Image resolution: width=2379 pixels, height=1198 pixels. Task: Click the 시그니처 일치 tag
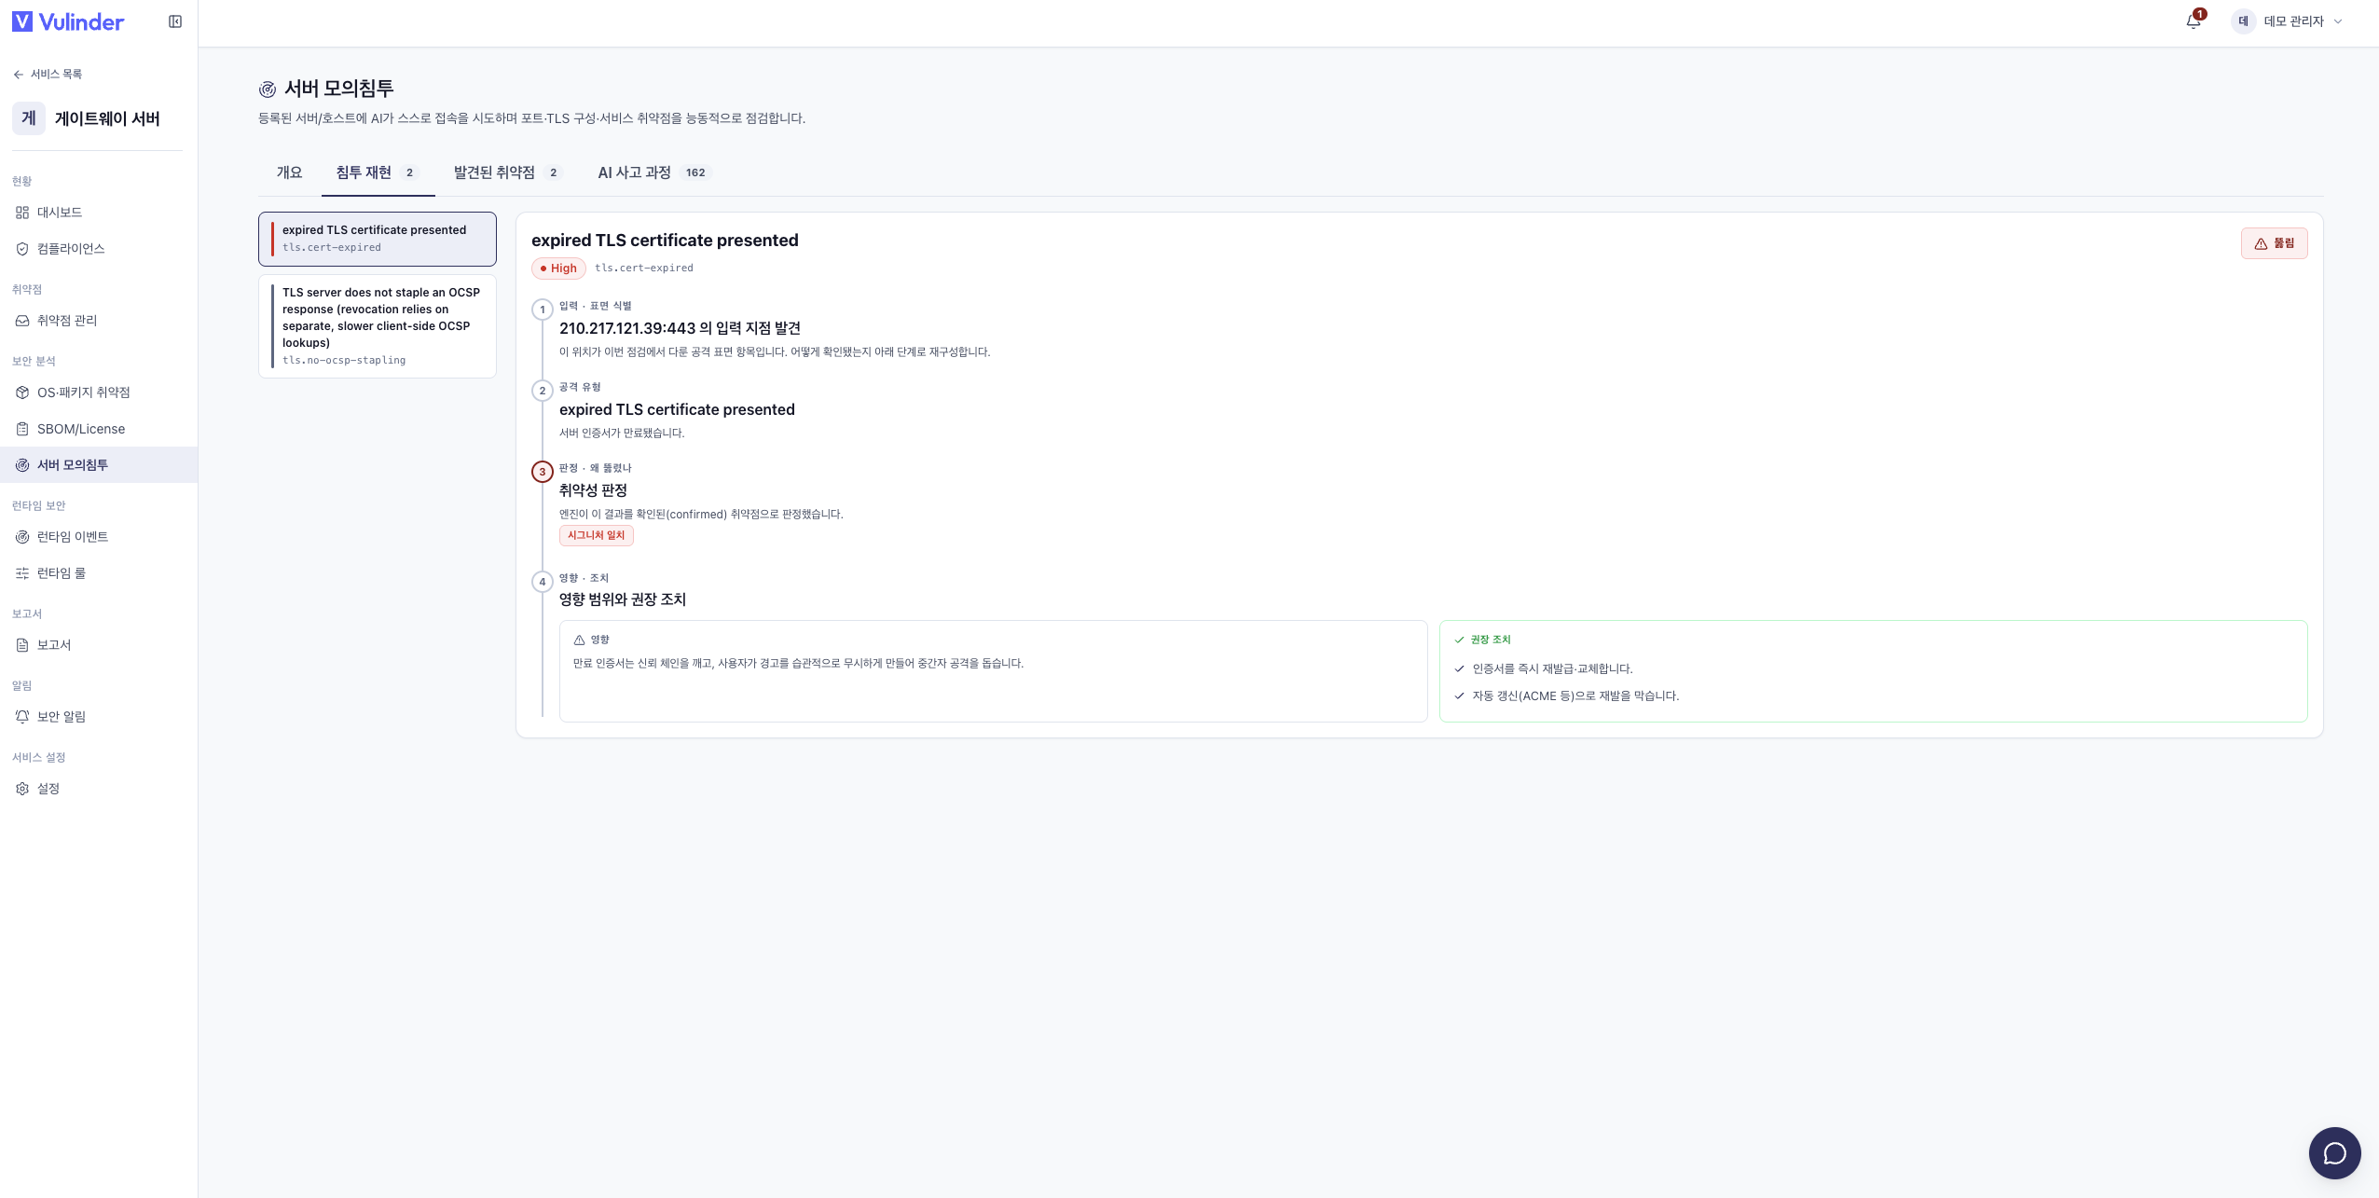[x=597, y=535]
